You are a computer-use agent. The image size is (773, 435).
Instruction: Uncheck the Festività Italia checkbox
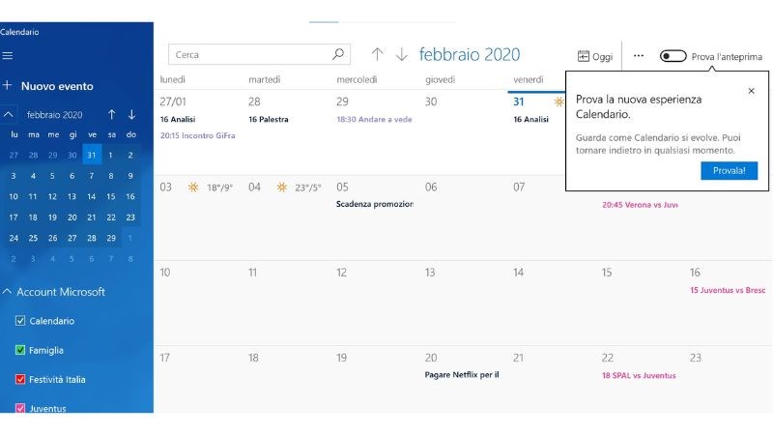pyautogui.click(x=20, y=379)
